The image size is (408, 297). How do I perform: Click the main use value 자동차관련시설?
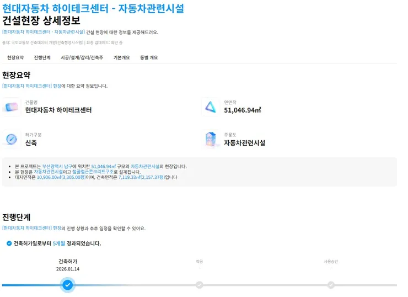(245, 143)
